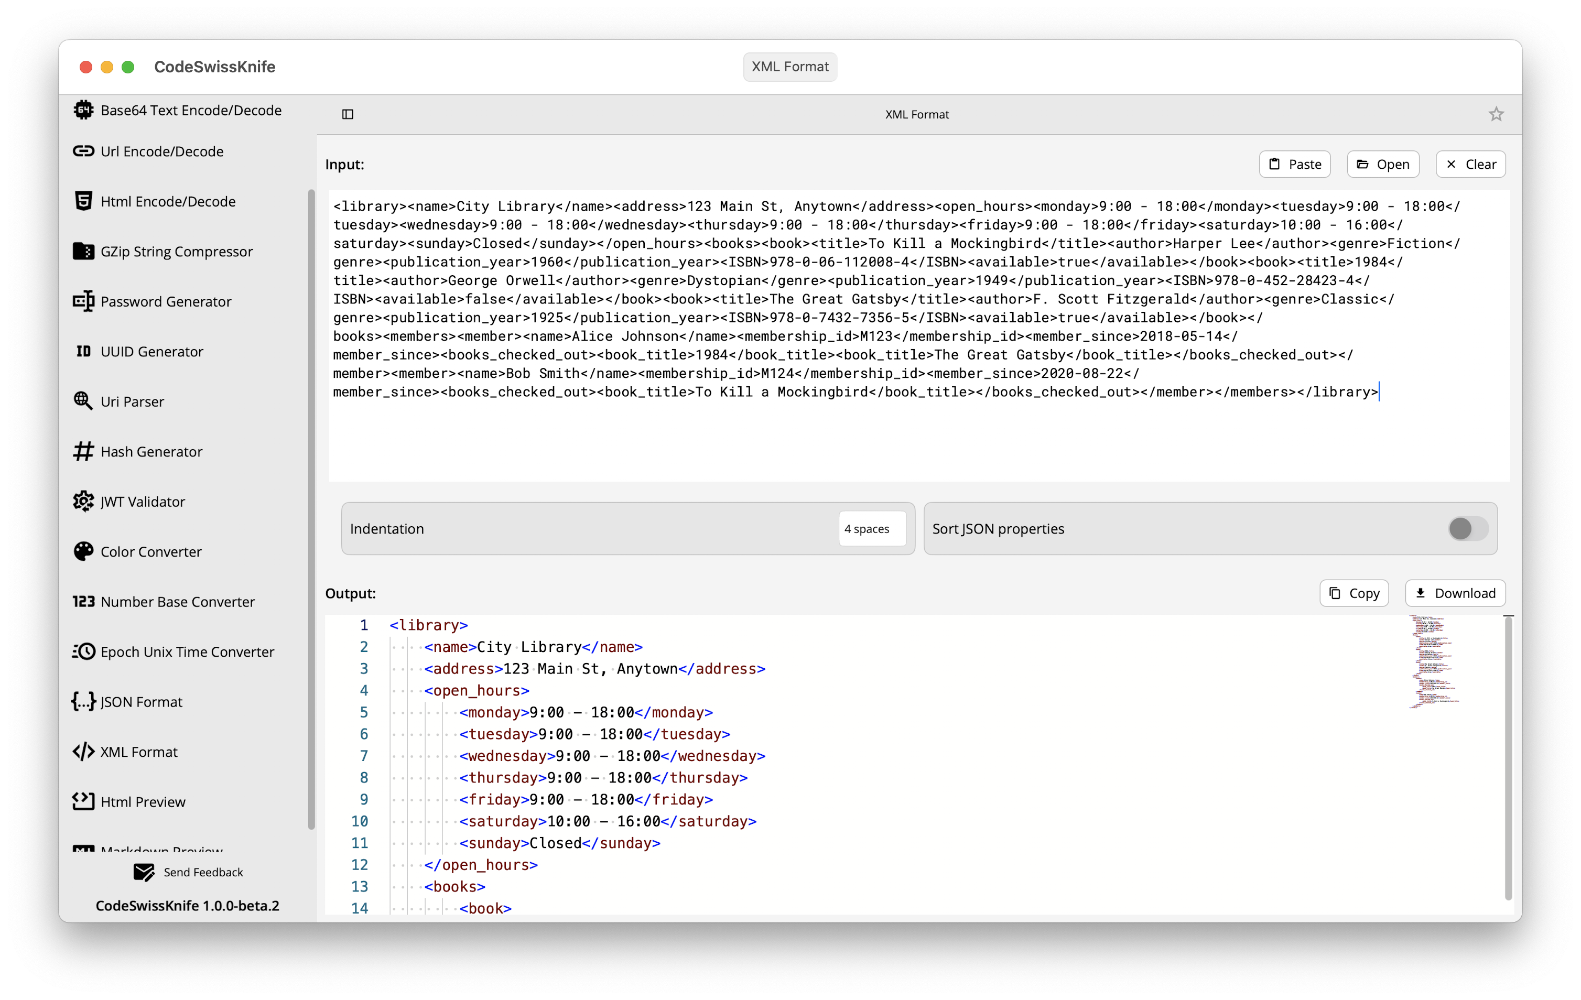
Task: Click output line 1 <library> tag
Action: click(x=428, y=625)
